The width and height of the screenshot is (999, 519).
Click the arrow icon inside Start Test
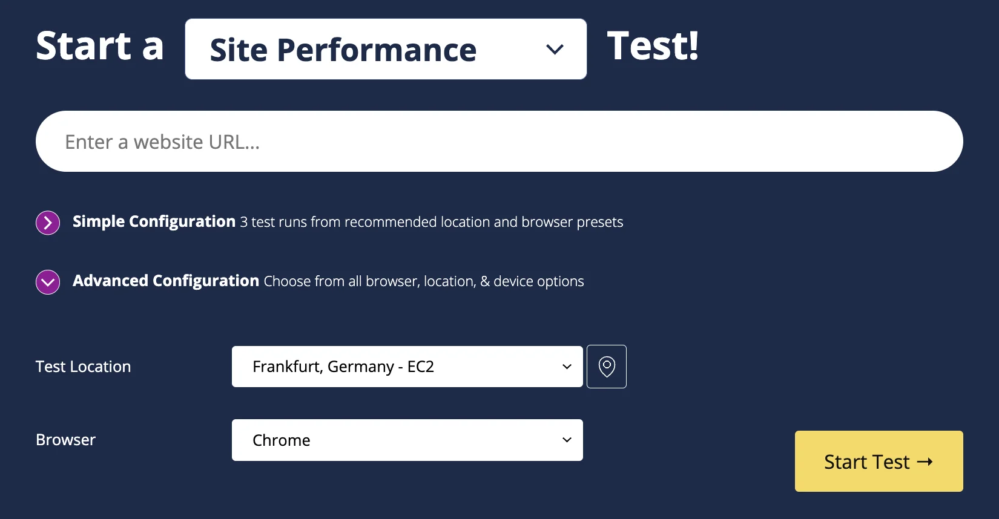(x=925, y=462)
